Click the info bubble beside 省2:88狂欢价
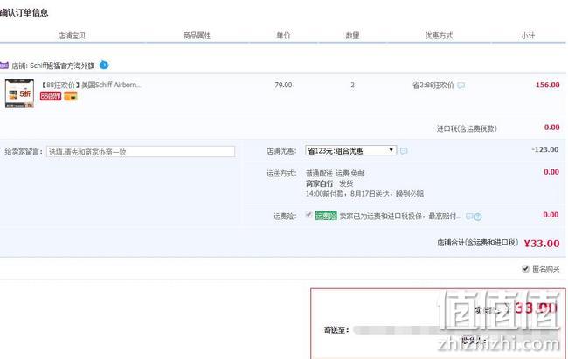 (x=461, y=86)
